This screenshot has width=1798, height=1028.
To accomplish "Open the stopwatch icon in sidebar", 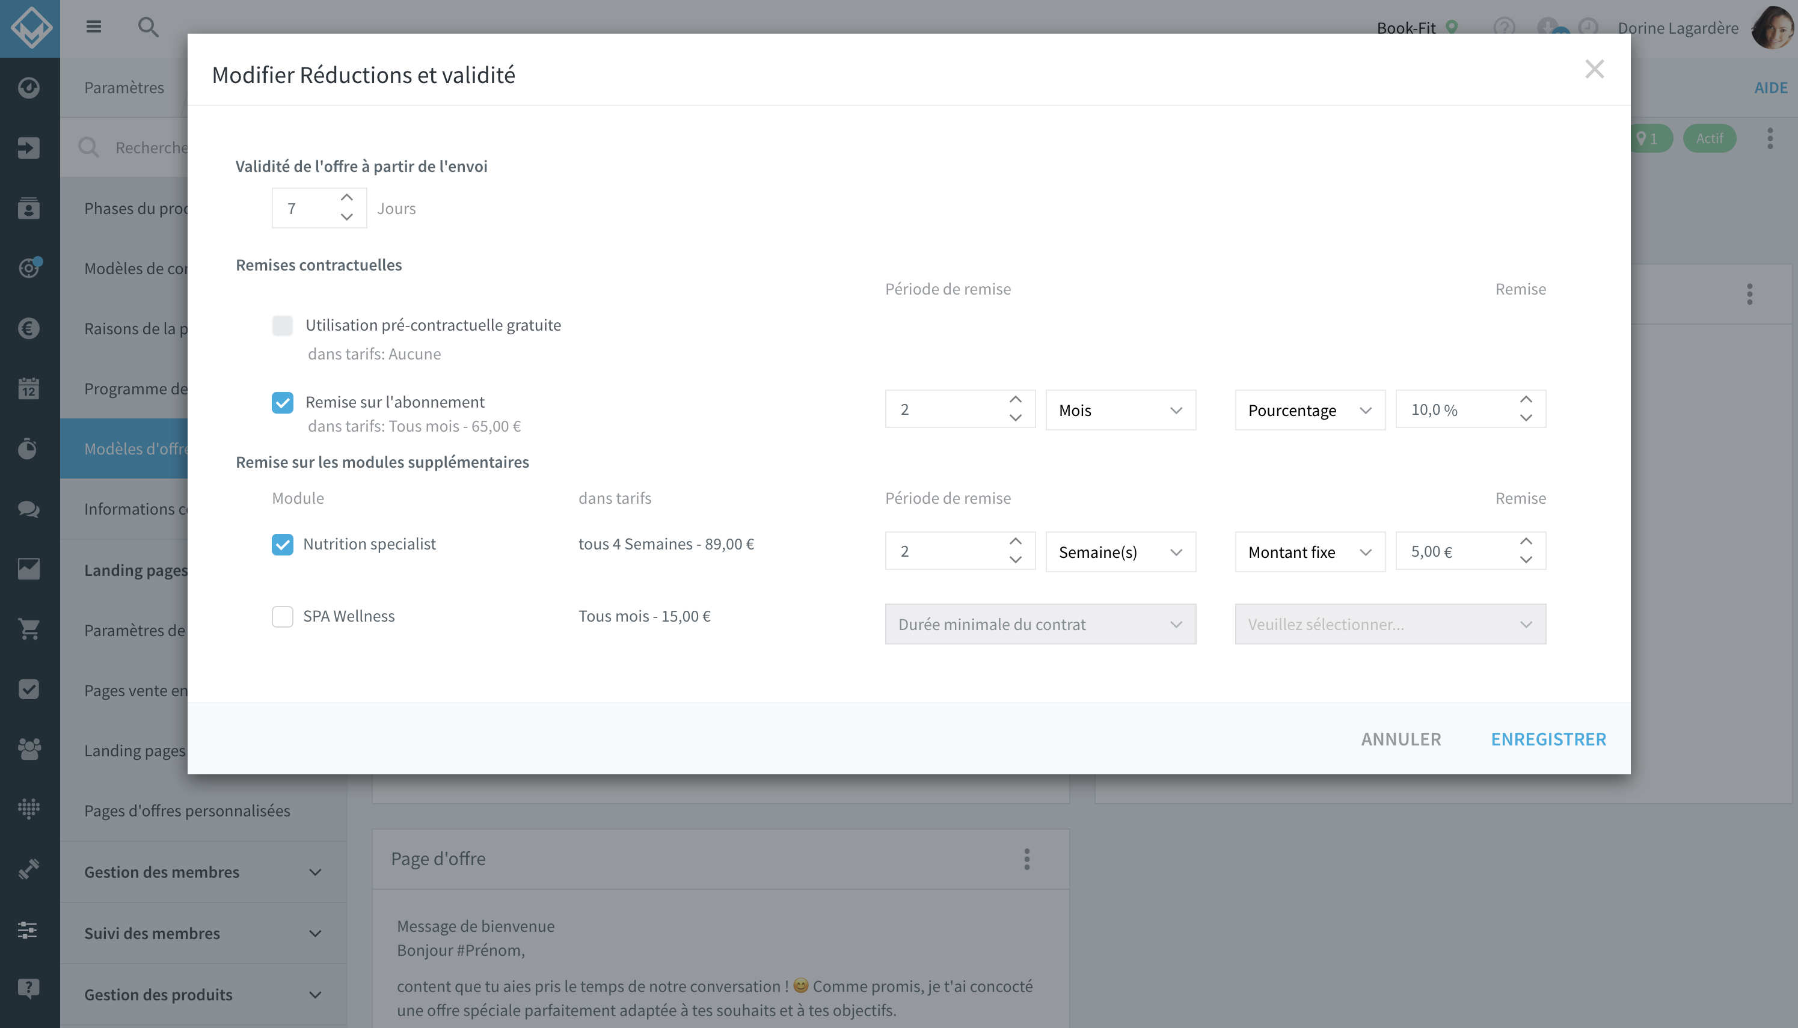I will (x=29, y=448).
